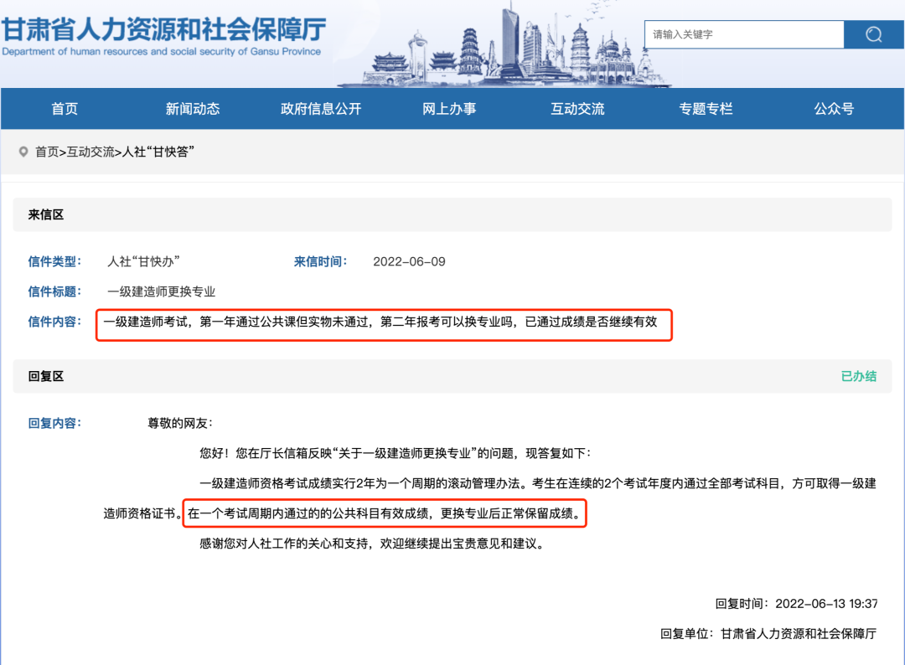The image size is (905, 665).
Task: Navigate to 专题专栏 in the top menu
Action: click(x=706, y=109)
